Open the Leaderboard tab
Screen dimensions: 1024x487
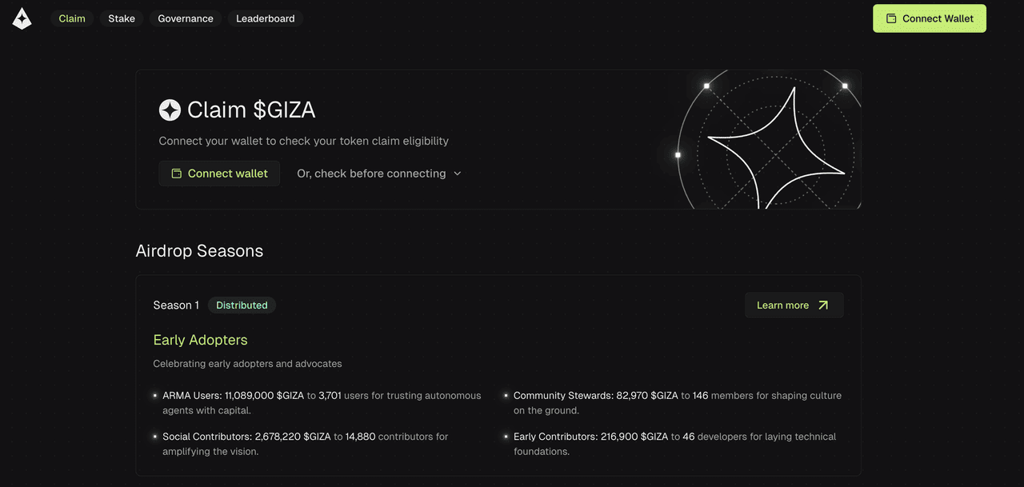coord(266,18)
